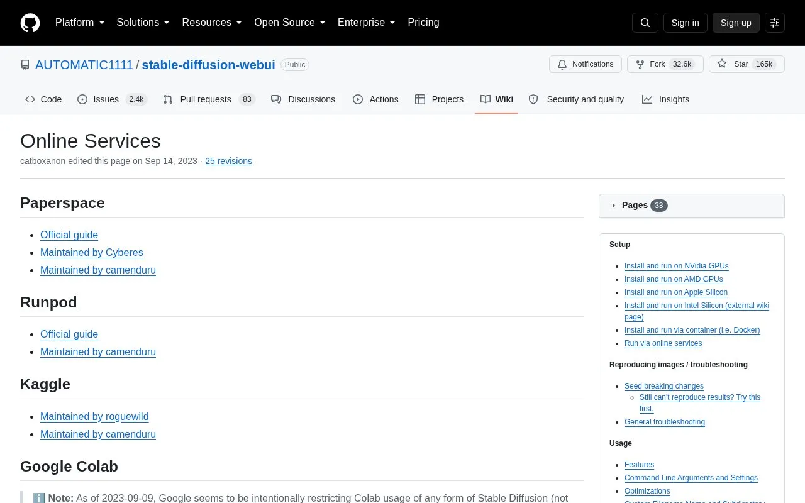Viewport: 805px width, 503px height.
Task: Open the Open Source dropdown
Action: tap(290, 23)
